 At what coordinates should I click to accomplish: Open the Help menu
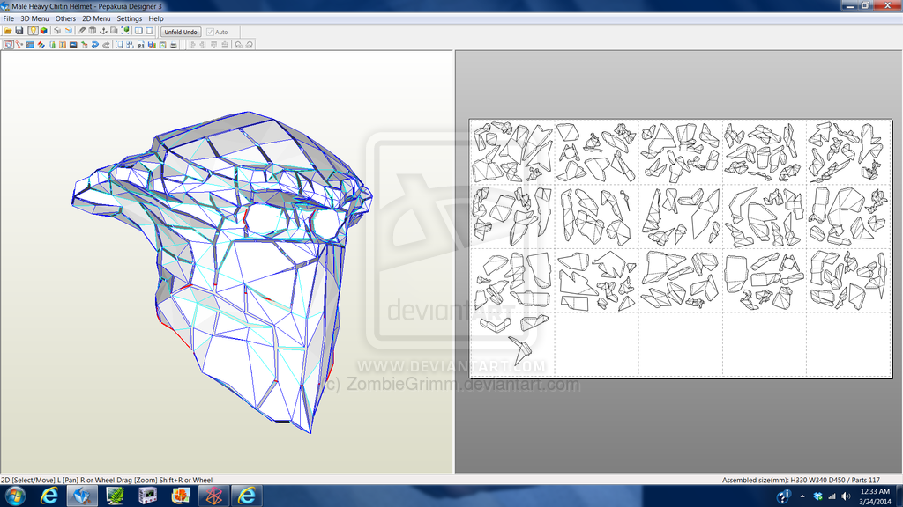[156, 18]
